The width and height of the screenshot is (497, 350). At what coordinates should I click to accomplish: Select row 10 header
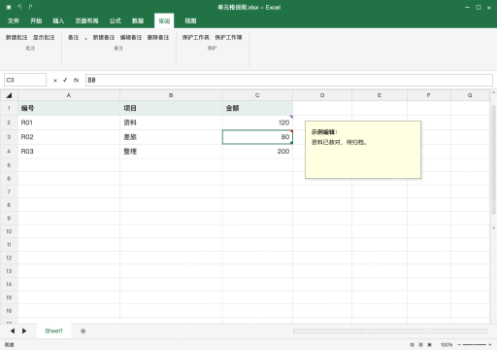tap(9, 231)
